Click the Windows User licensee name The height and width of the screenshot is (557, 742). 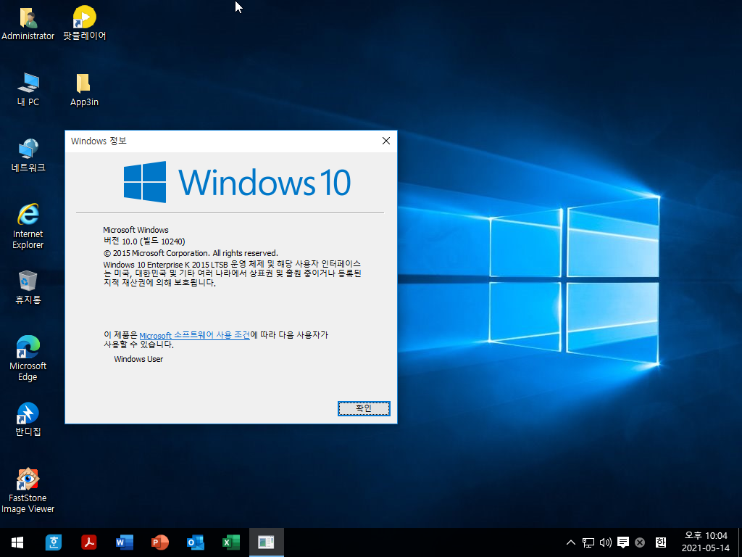coord(138,359)
